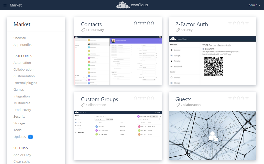Click the fifth rating star on Contacts
Viewport: 264px width, 164px height.
click(153, 23)
